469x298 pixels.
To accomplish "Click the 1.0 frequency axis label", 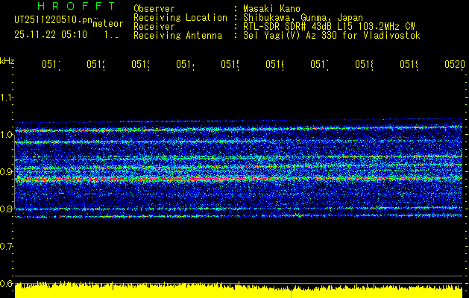I will coord(6,135).
